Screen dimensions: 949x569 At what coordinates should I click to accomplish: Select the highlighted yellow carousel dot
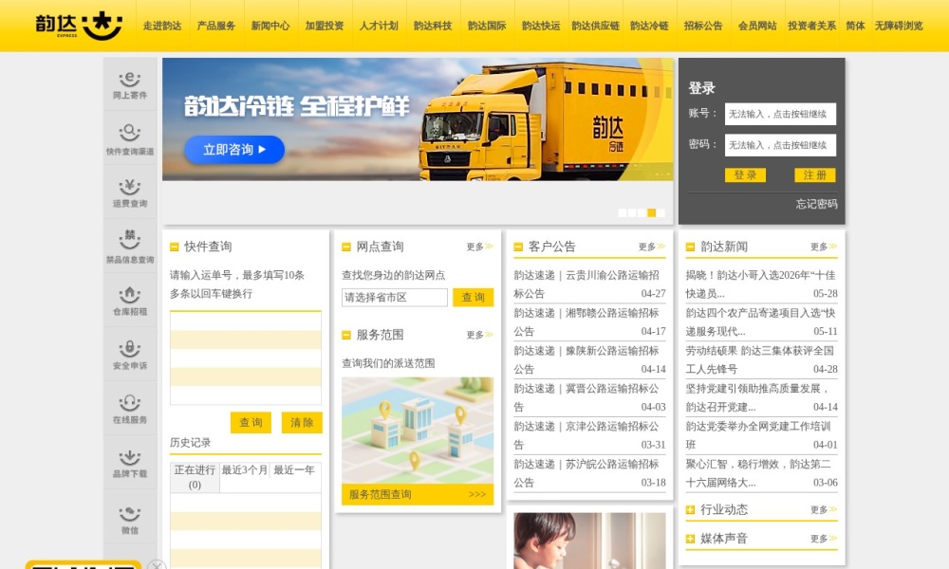pyautogui.click(x=651, y=212)
